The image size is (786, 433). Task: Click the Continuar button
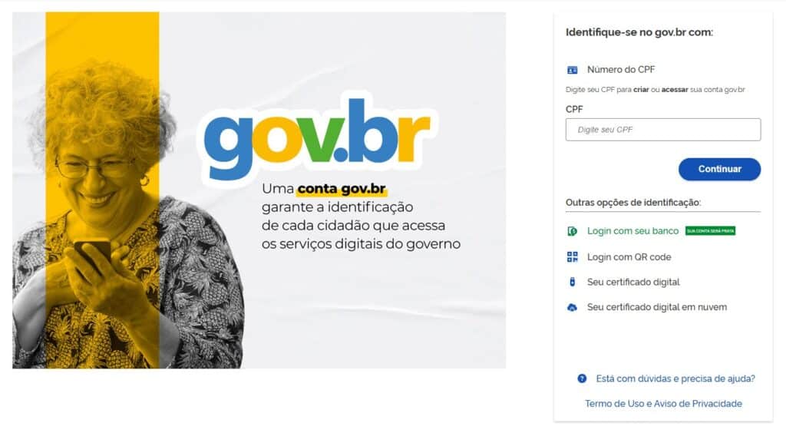pyautogui.click(x=719, y=169)
